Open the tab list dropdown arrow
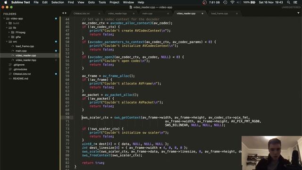Image resolution: width=302 pixels, height=170 pixels. point(298,13)
